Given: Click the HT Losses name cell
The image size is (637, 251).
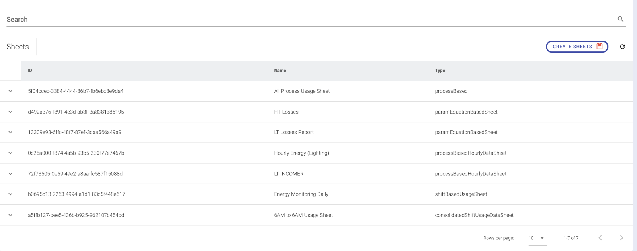Looking at the screenshot, I should pos(286,112).
